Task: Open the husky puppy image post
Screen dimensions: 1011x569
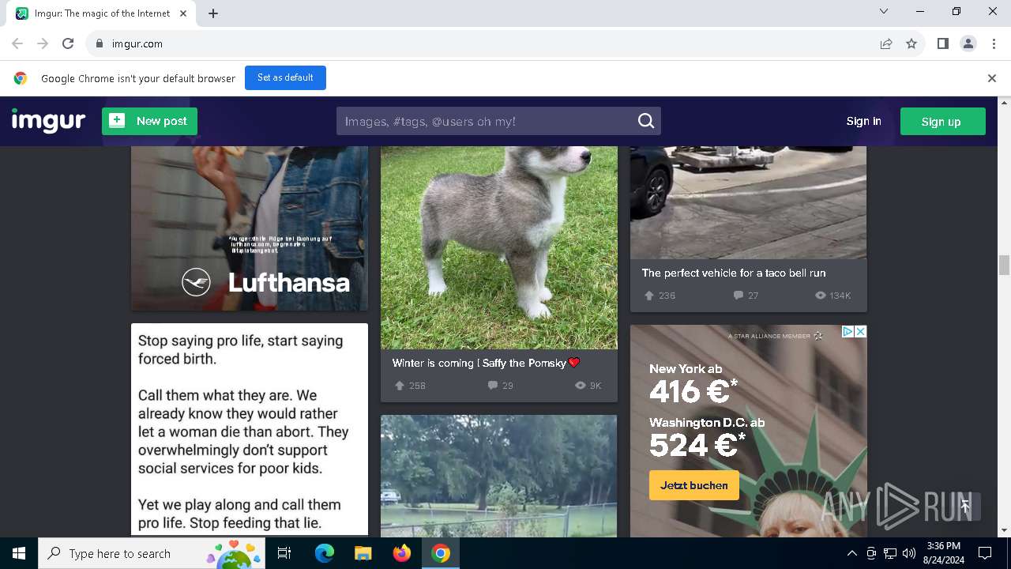Action: tap(499, 247)
